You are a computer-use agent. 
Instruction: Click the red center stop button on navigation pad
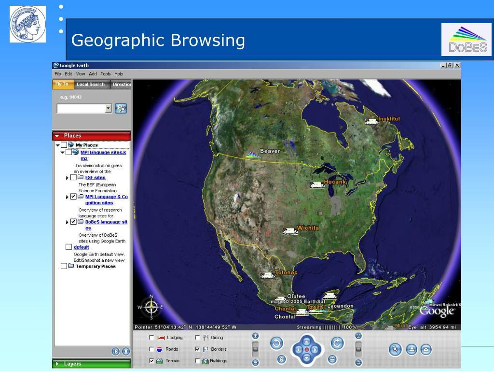coord(306,350)
